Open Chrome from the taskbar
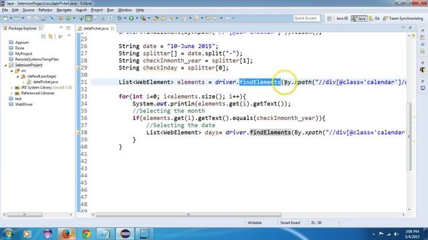 pyautogui.click(x=86, y=234)
